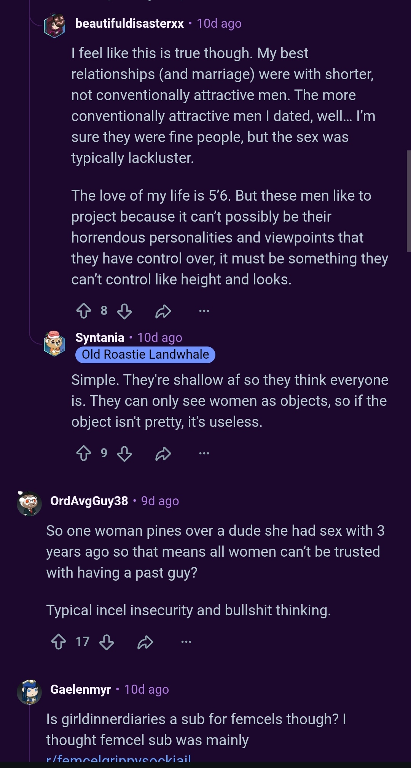Screen dimensions: 411x768
Task: Open more options on beautifuldisasterxx's comment
Action: (204, 311)
